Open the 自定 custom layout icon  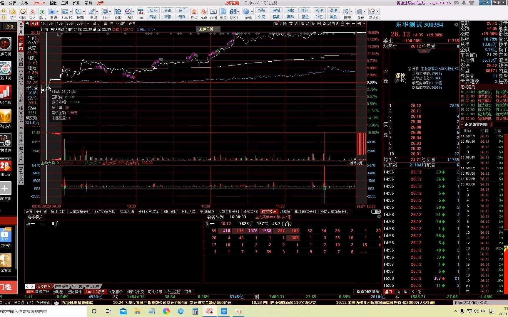pyautogui.click(x=346, y=12)
